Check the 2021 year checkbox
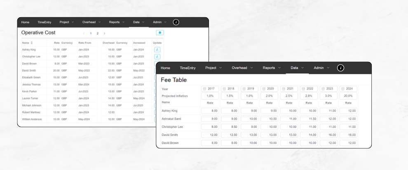This screenshot has height=170, width=408. [x=284, y=89]
